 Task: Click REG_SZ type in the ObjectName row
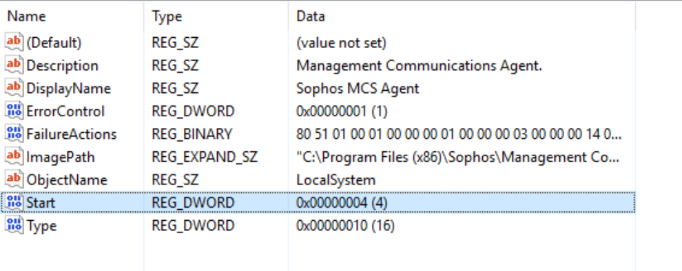coord(175,180)
